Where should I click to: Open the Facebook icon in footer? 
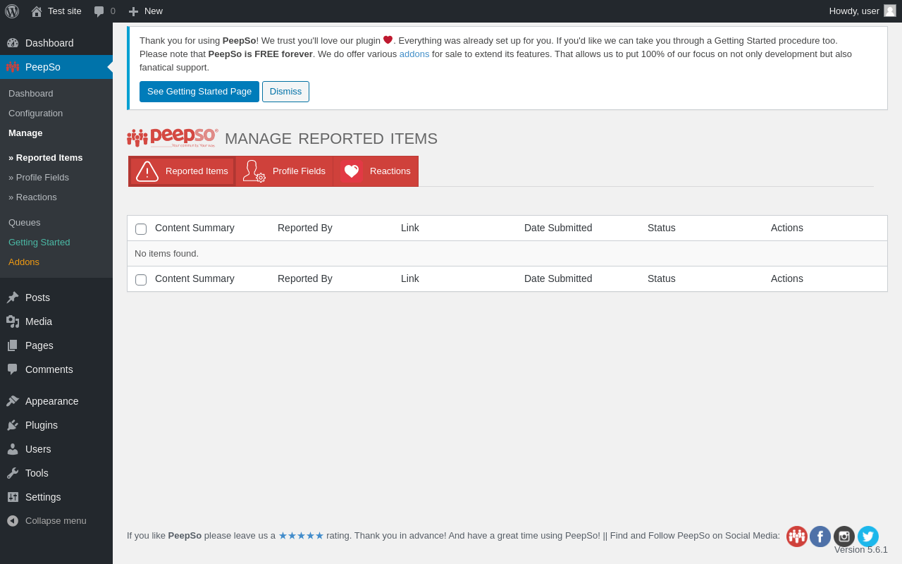[820, 537]
